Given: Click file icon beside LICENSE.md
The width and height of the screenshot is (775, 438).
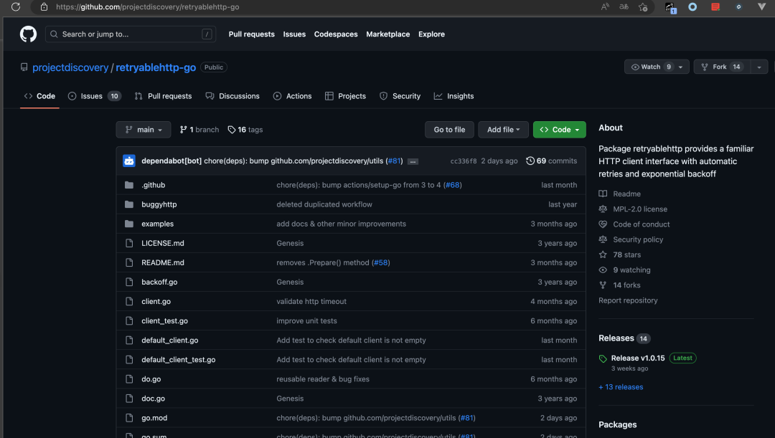Looking at the screenshot, I should [129, 243].
